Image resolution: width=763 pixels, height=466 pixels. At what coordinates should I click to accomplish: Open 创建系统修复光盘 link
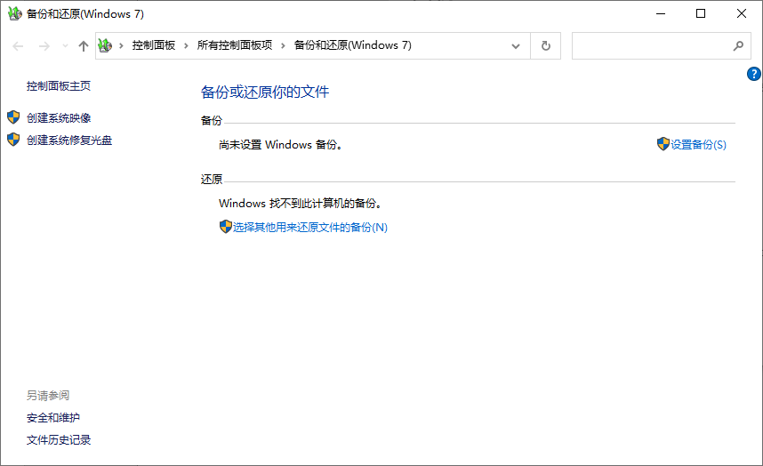pyautogui.click(x=69, y=141)
